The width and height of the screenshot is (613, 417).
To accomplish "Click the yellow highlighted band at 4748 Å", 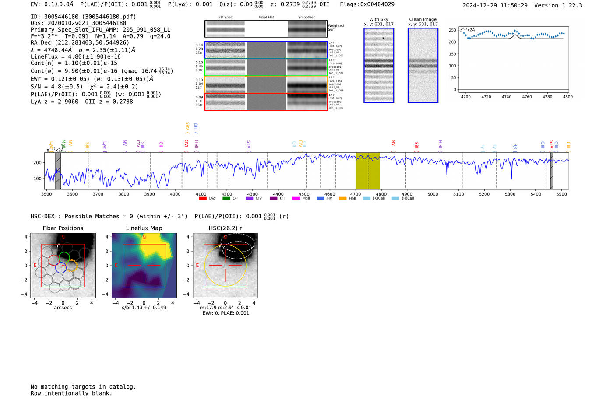I will pyautogui.click(x=368, y=171).
